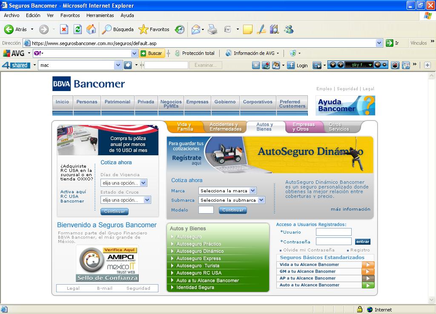Open the Seleccione la submarca dropdown
This screenshot has width=436, height=314.
261,200
